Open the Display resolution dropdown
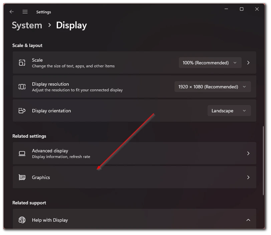This screenshot has height=235, width=271. coord(213,87)
